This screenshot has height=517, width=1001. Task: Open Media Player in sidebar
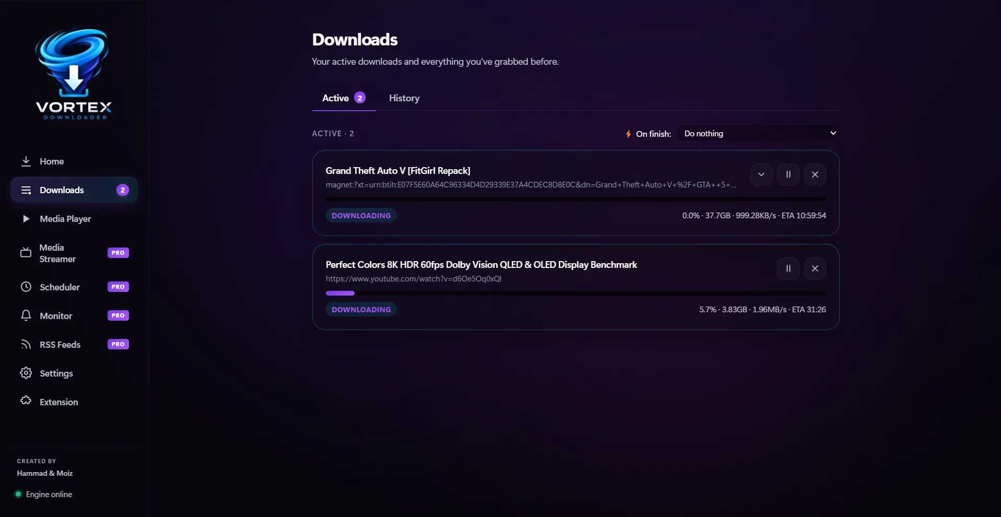(x=74, y=219)
